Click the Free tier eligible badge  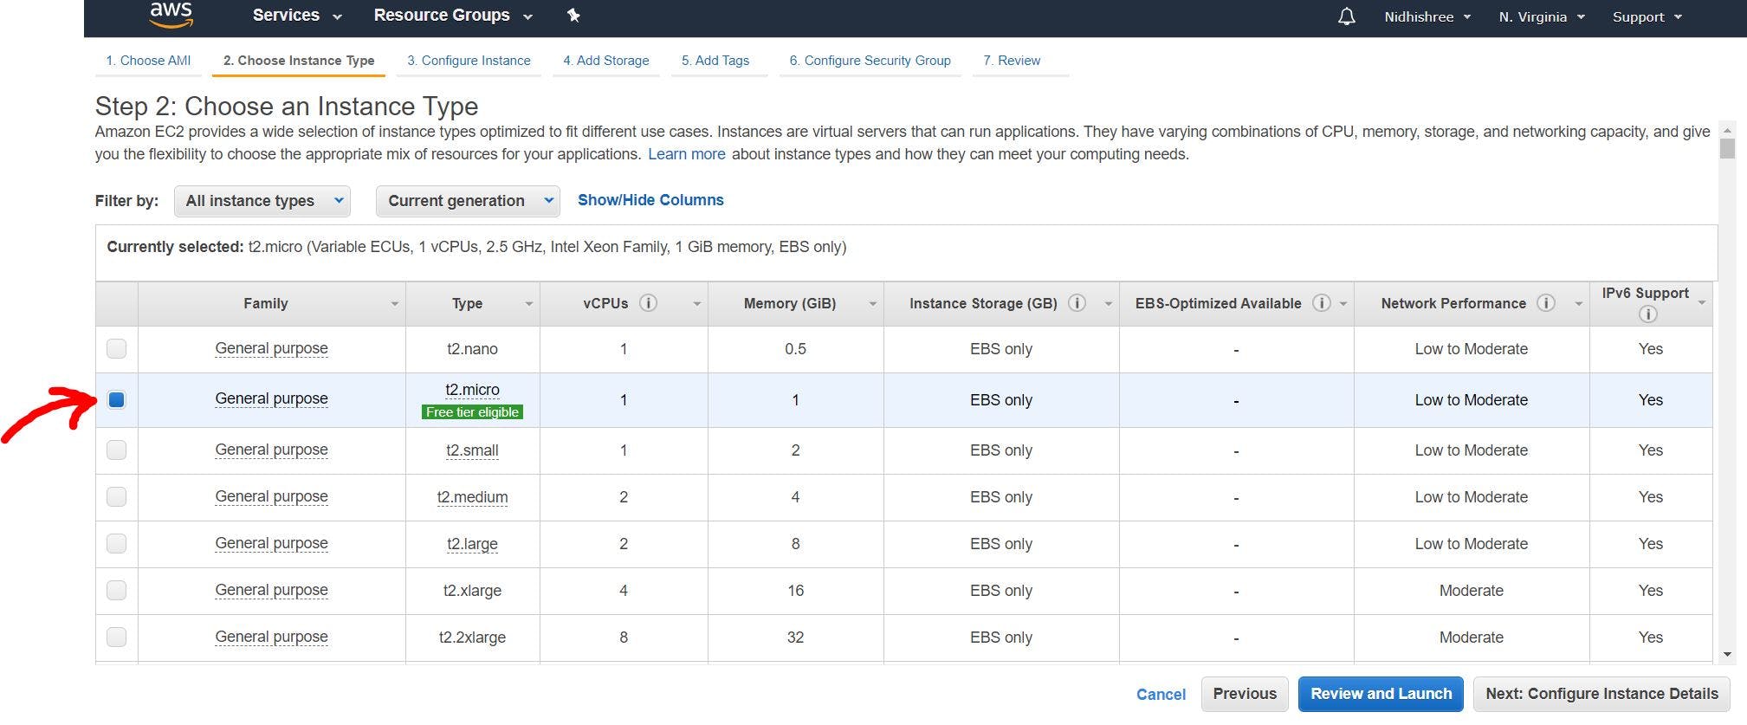click(472, 412)
